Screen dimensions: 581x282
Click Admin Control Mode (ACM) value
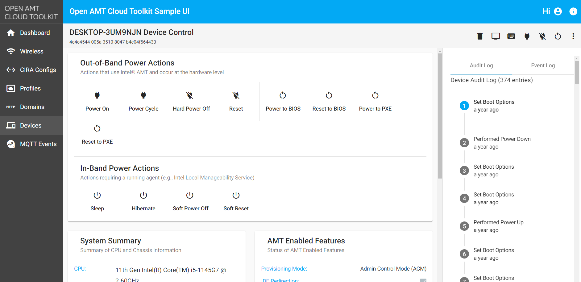click(x=393, y=269)
